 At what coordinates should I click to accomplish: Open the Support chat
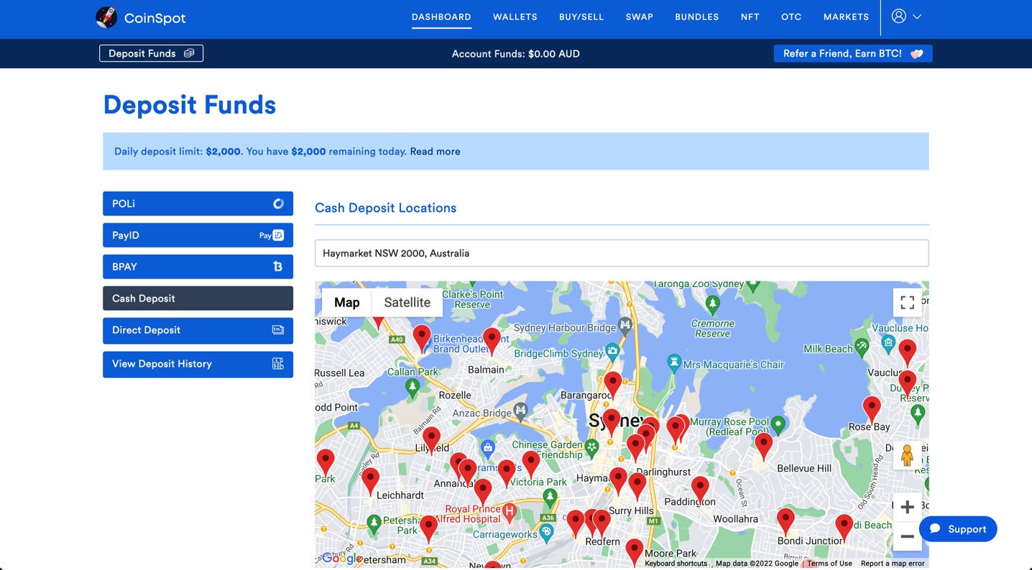(x=958, y=529)
